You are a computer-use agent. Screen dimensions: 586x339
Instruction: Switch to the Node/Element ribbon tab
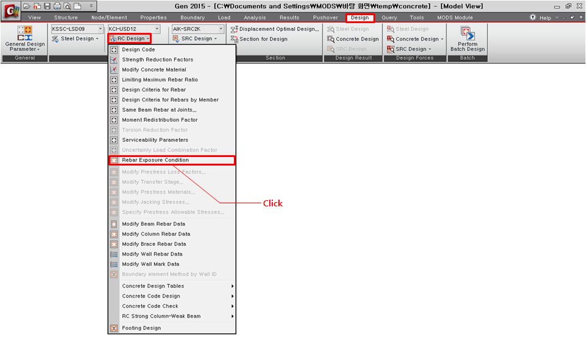pos(109,18)
